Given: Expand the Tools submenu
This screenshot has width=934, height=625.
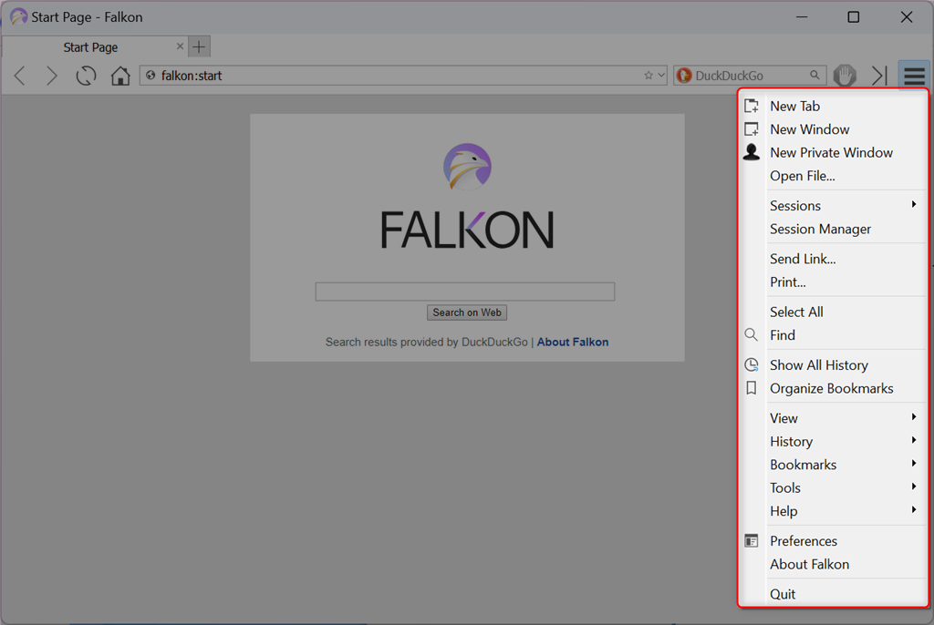Looking at the screenshot, I should click(x=833, y=487).
